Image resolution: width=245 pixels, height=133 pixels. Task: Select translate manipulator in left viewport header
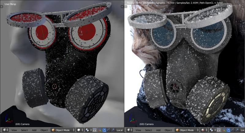tap(104, 130)
